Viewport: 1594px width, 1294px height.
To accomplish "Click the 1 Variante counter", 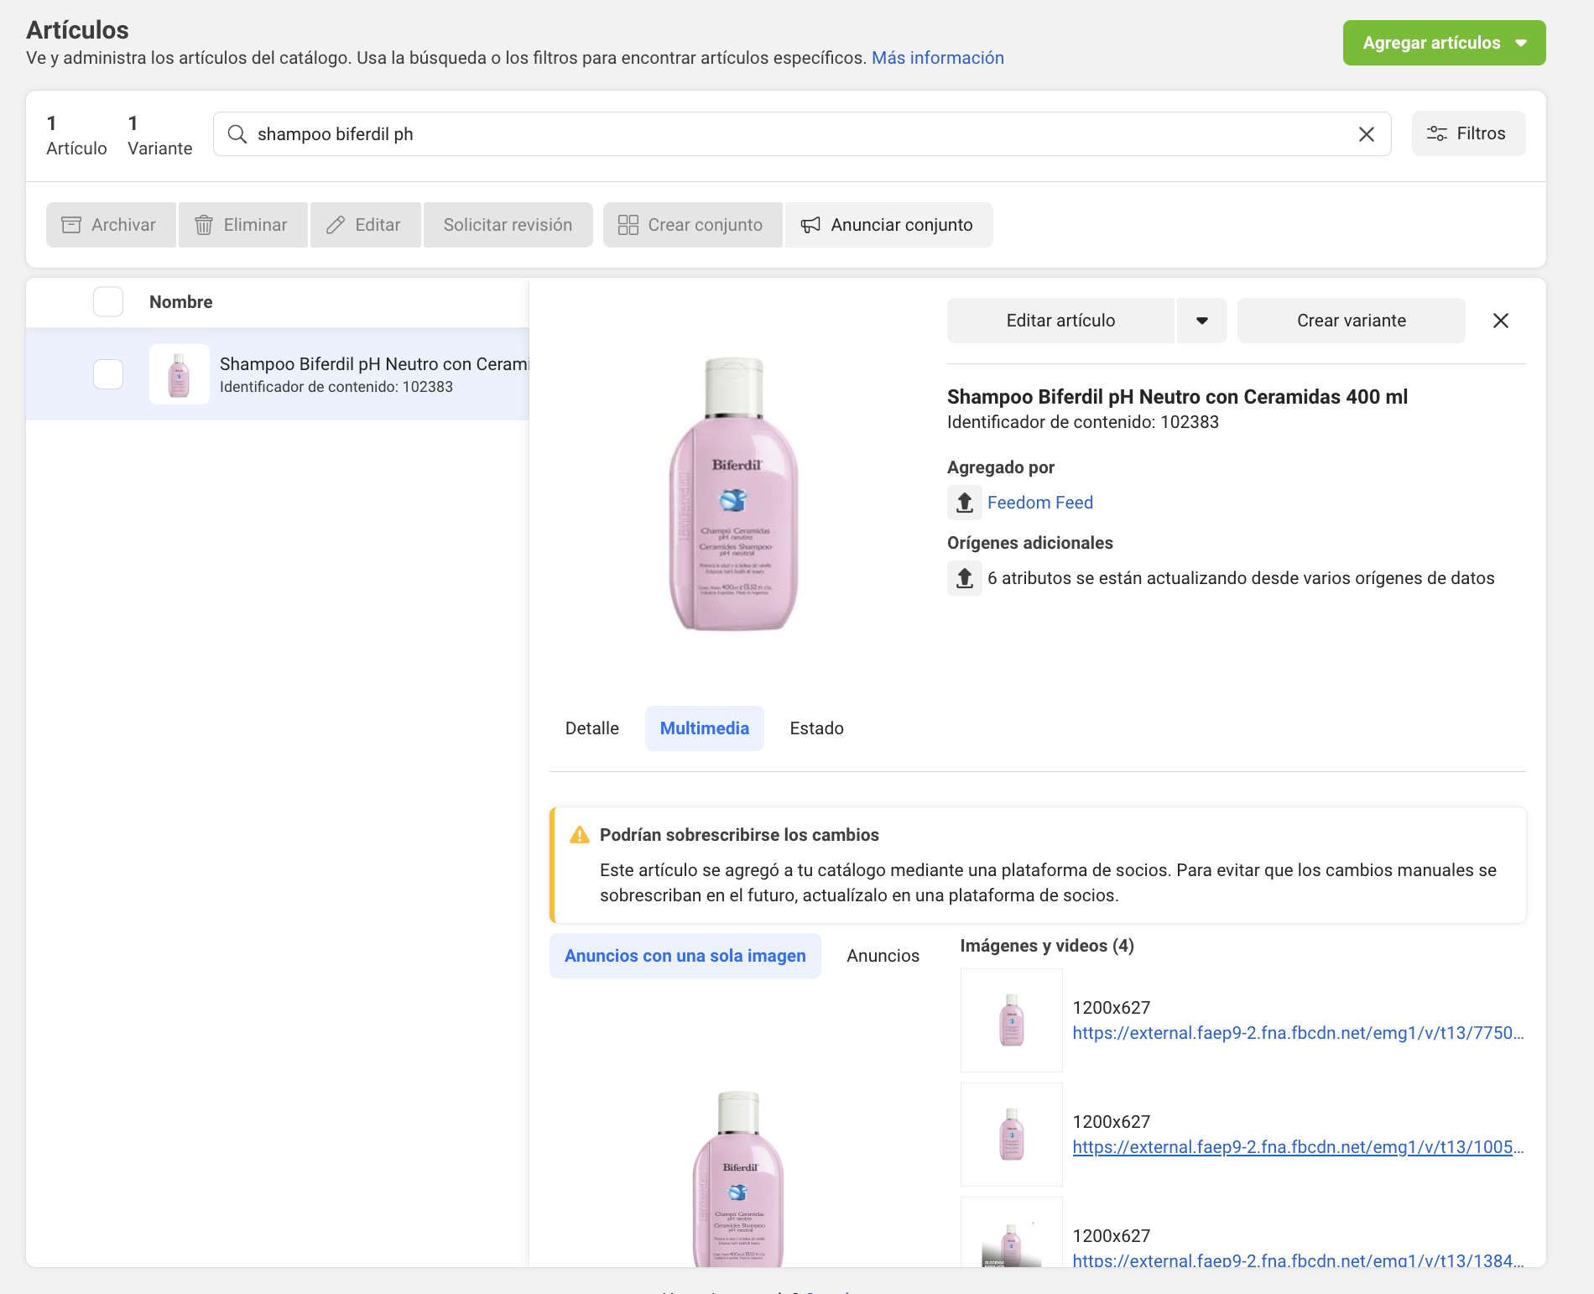I will click(x=159, y=135).
